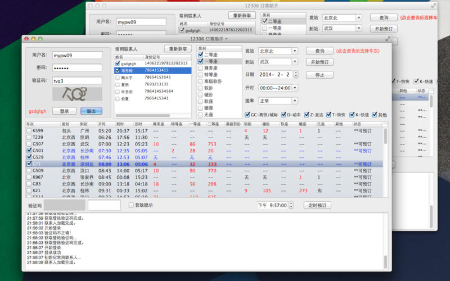Toggle the checkbox for contact 邓秀梅
The width and height of the screenshot is (450, 281).
click(118, 71)
